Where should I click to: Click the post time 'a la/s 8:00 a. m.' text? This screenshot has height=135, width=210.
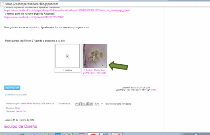48,104
